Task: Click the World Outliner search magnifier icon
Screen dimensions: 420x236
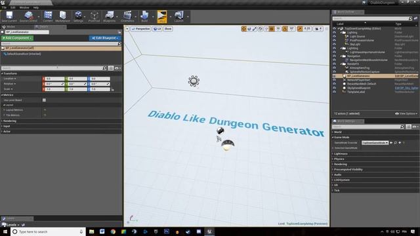Action: click(410, 18)
